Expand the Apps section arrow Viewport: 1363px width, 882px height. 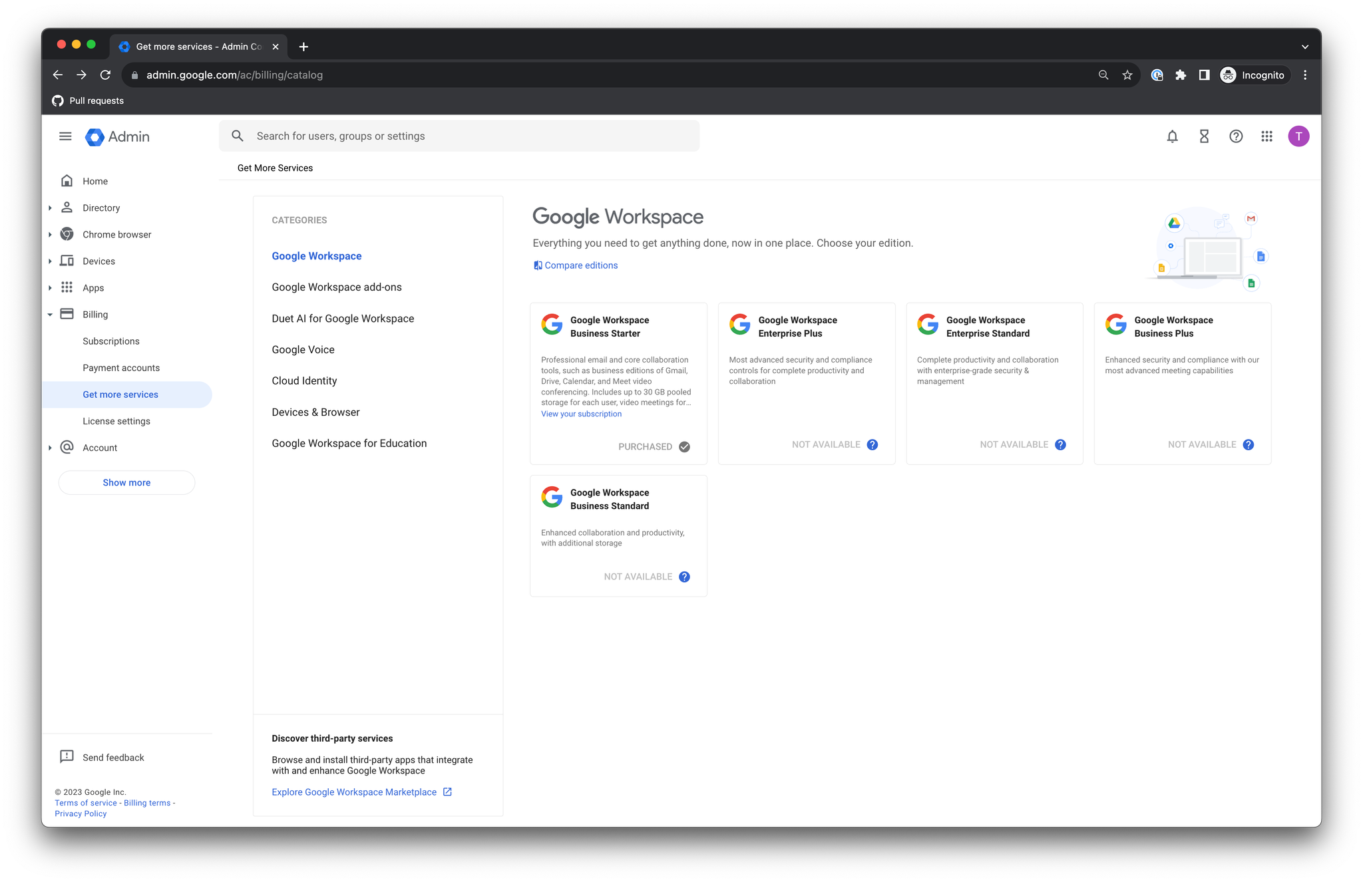[50, 288]
